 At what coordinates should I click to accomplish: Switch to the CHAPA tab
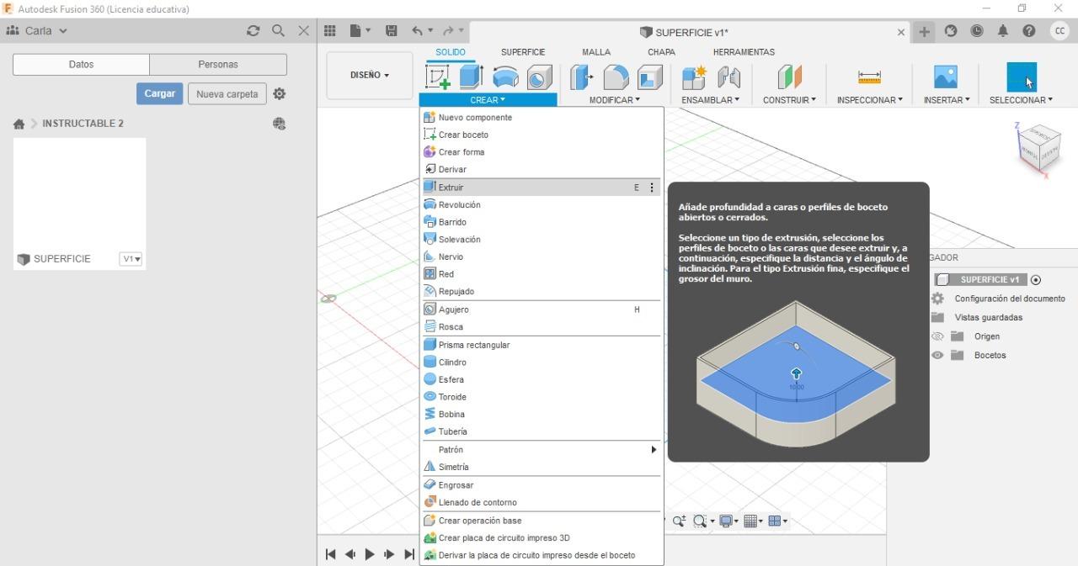click(x=661, y=52)
